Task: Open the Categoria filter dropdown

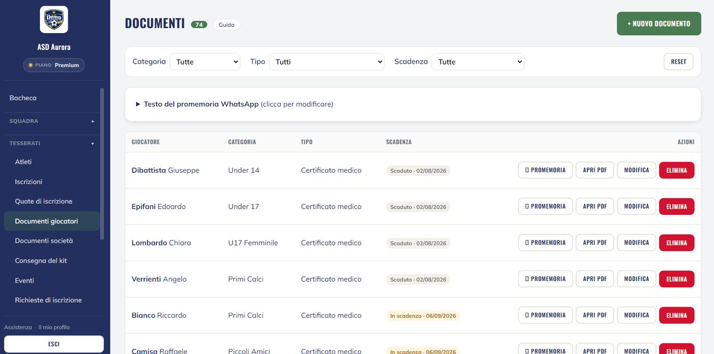Action: (205, 62)
